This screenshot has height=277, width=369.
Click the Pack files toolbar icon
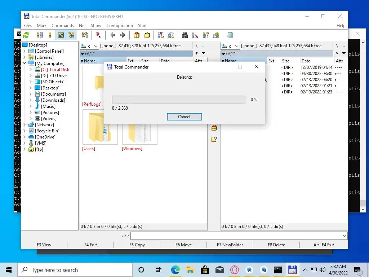point(137,35)
